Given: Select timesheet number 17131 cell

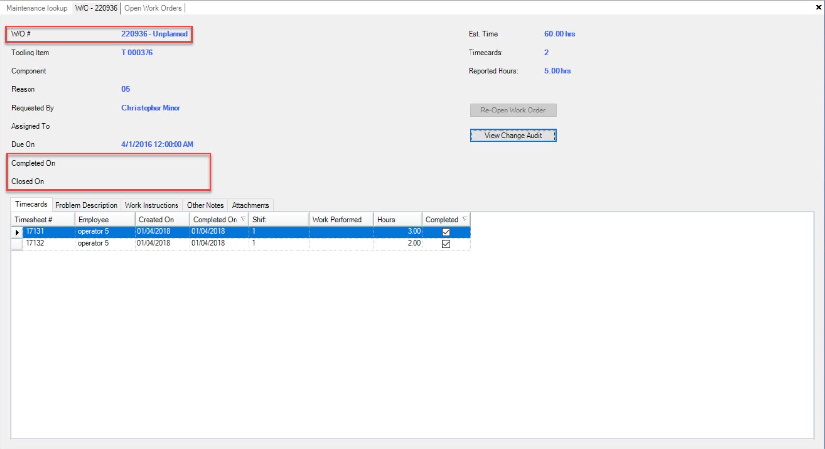Looking at the screenshot, I should coord(49,231).
